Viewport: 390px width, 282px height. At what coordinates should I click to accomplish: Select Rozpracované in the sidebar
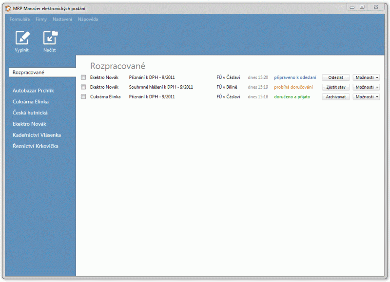(42, 73)
